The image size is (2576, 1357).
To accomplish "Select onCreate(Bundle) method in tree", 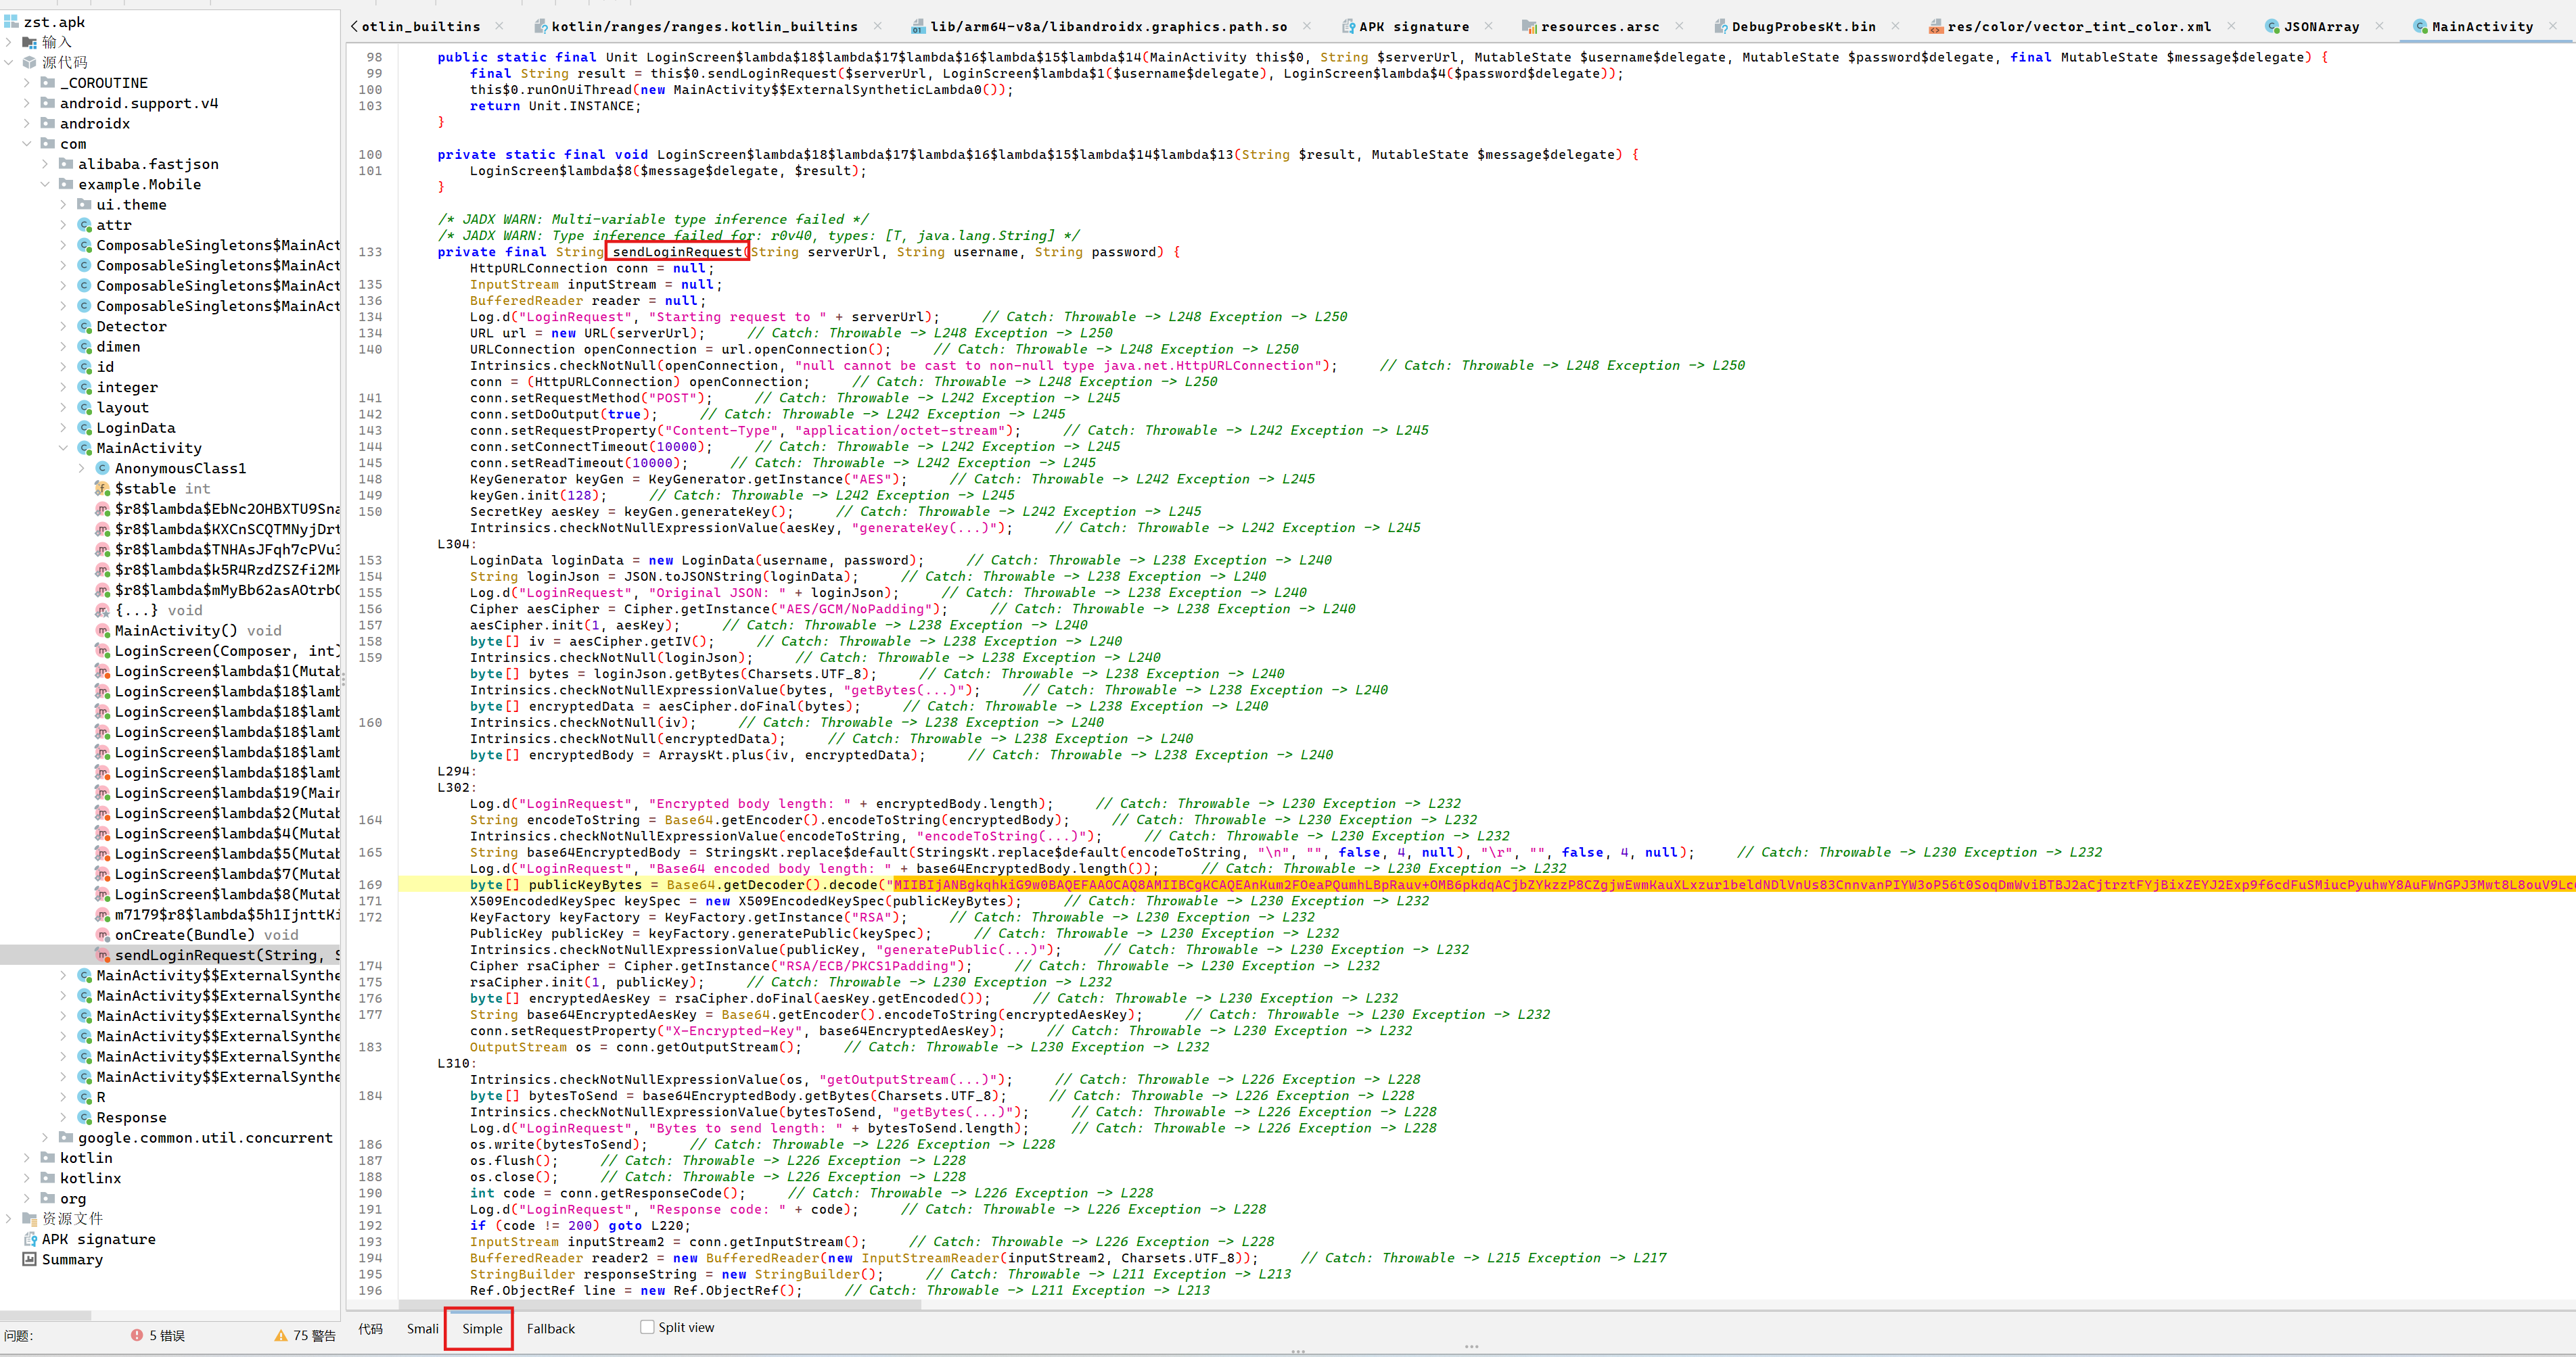I will click(x=184, y=935).
